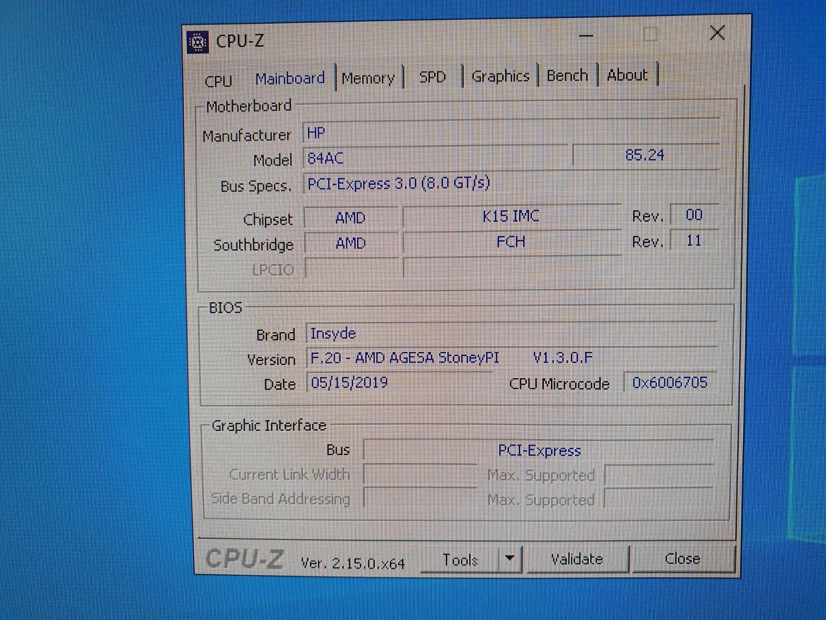Click the BIOS Version F.20 field
The image size is (826, 620).
[512, 358]
